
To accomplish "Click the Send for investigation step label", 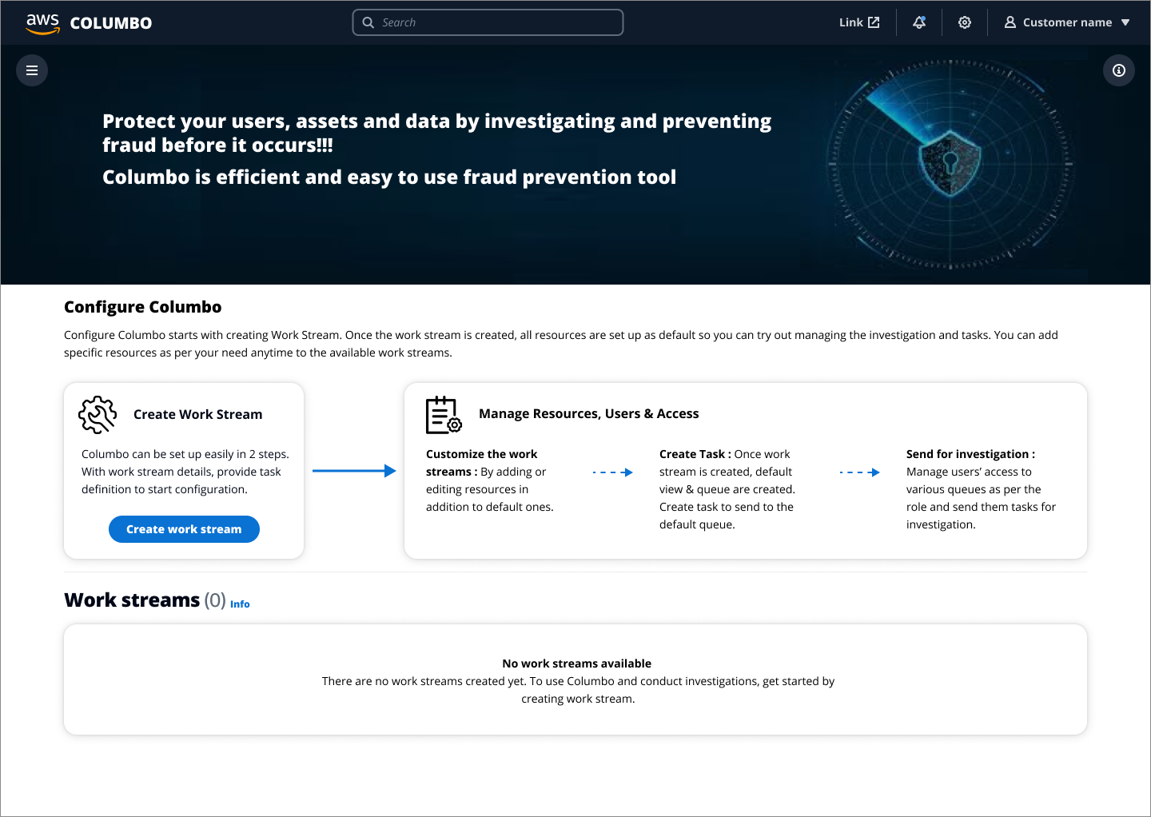I will (970, 454).
